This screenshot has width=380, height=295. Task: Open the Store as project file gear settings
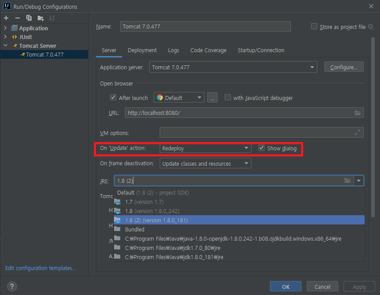click(x=370, y=27)
